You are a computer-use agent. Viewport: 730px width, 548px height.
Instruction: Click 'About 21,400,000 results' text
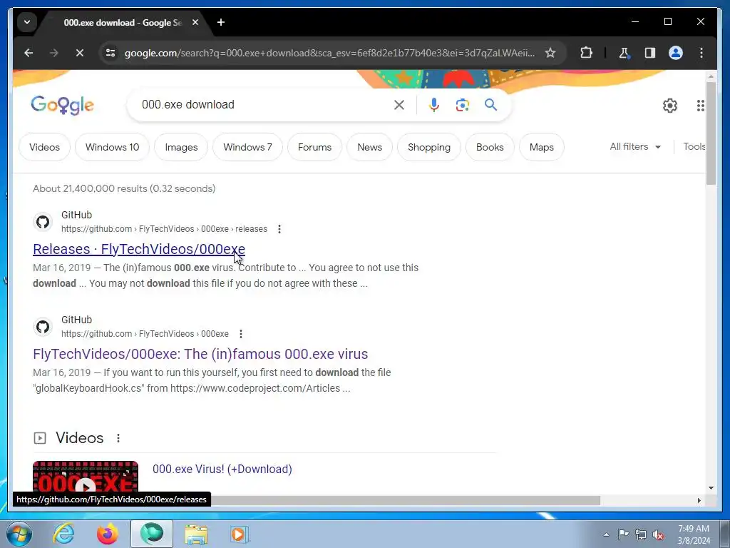point(124,188)
